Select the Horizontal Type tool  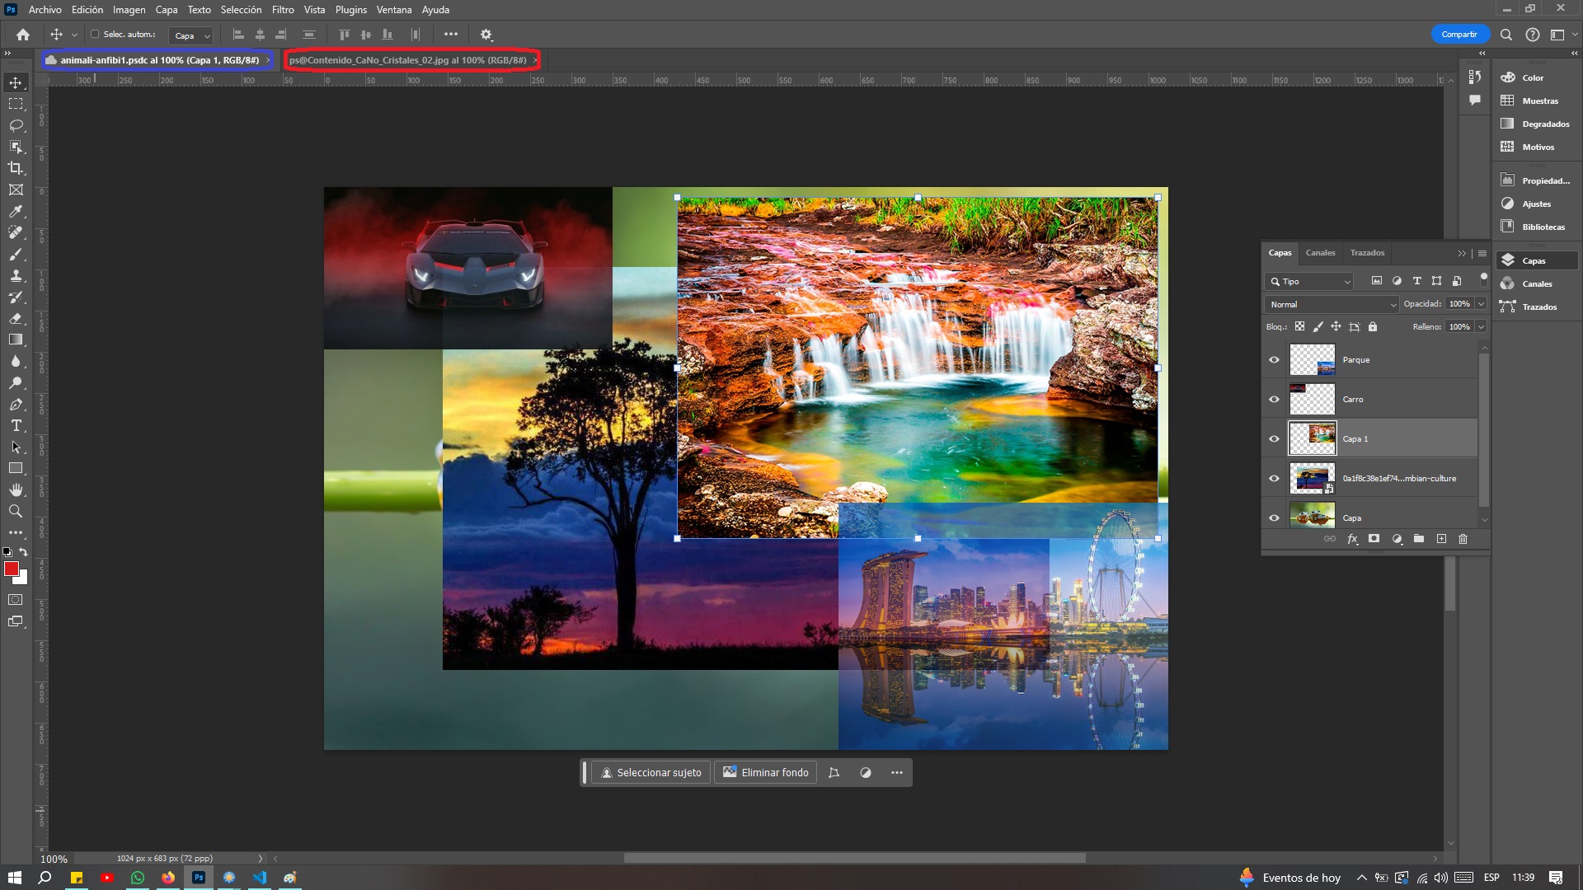[16, 426]
